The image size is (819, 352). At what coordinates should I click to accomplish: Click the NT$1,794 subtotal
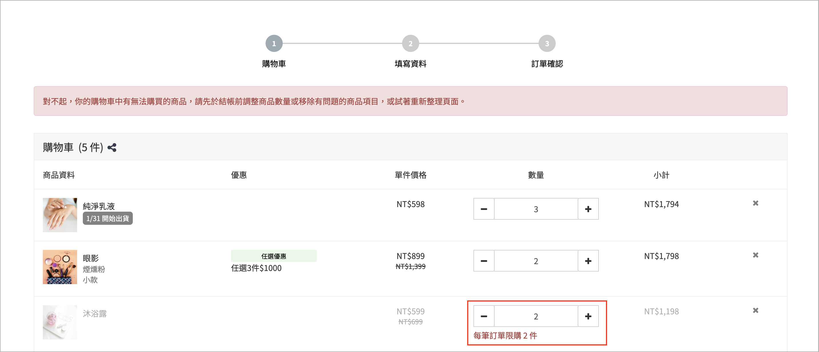click(x=661, y=204)
